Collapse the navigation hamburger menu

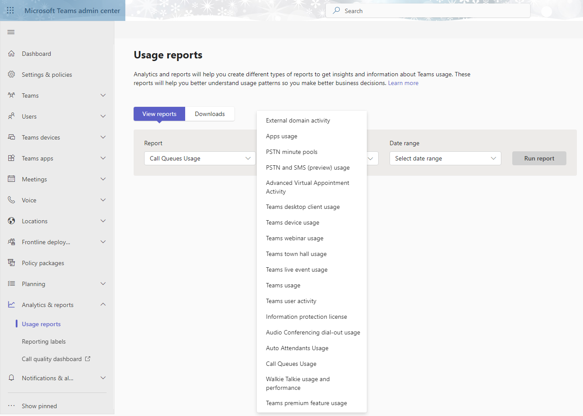pyautogui.click(x=11, y=32)
